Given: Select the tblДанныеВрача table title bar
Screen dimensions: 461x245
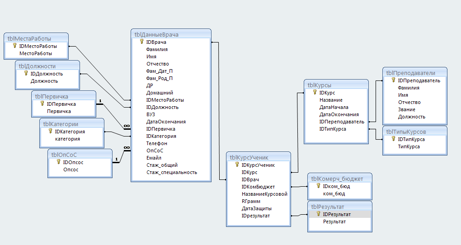Looking at the screenshot, I should 171,34.
